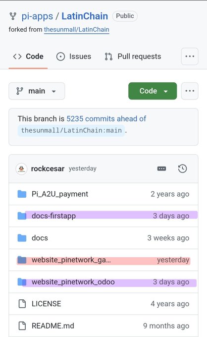Open the main branch selector dropdown

pos(37,91)
